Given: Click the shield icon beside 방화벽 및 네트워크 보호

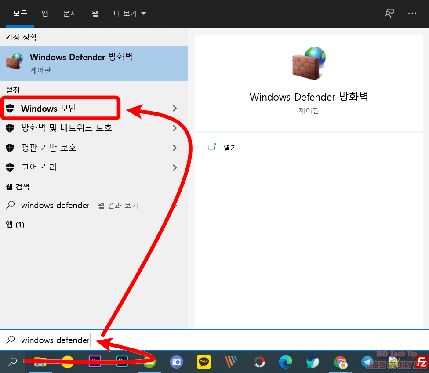Looking at the screenshot, I should (10, 128).
